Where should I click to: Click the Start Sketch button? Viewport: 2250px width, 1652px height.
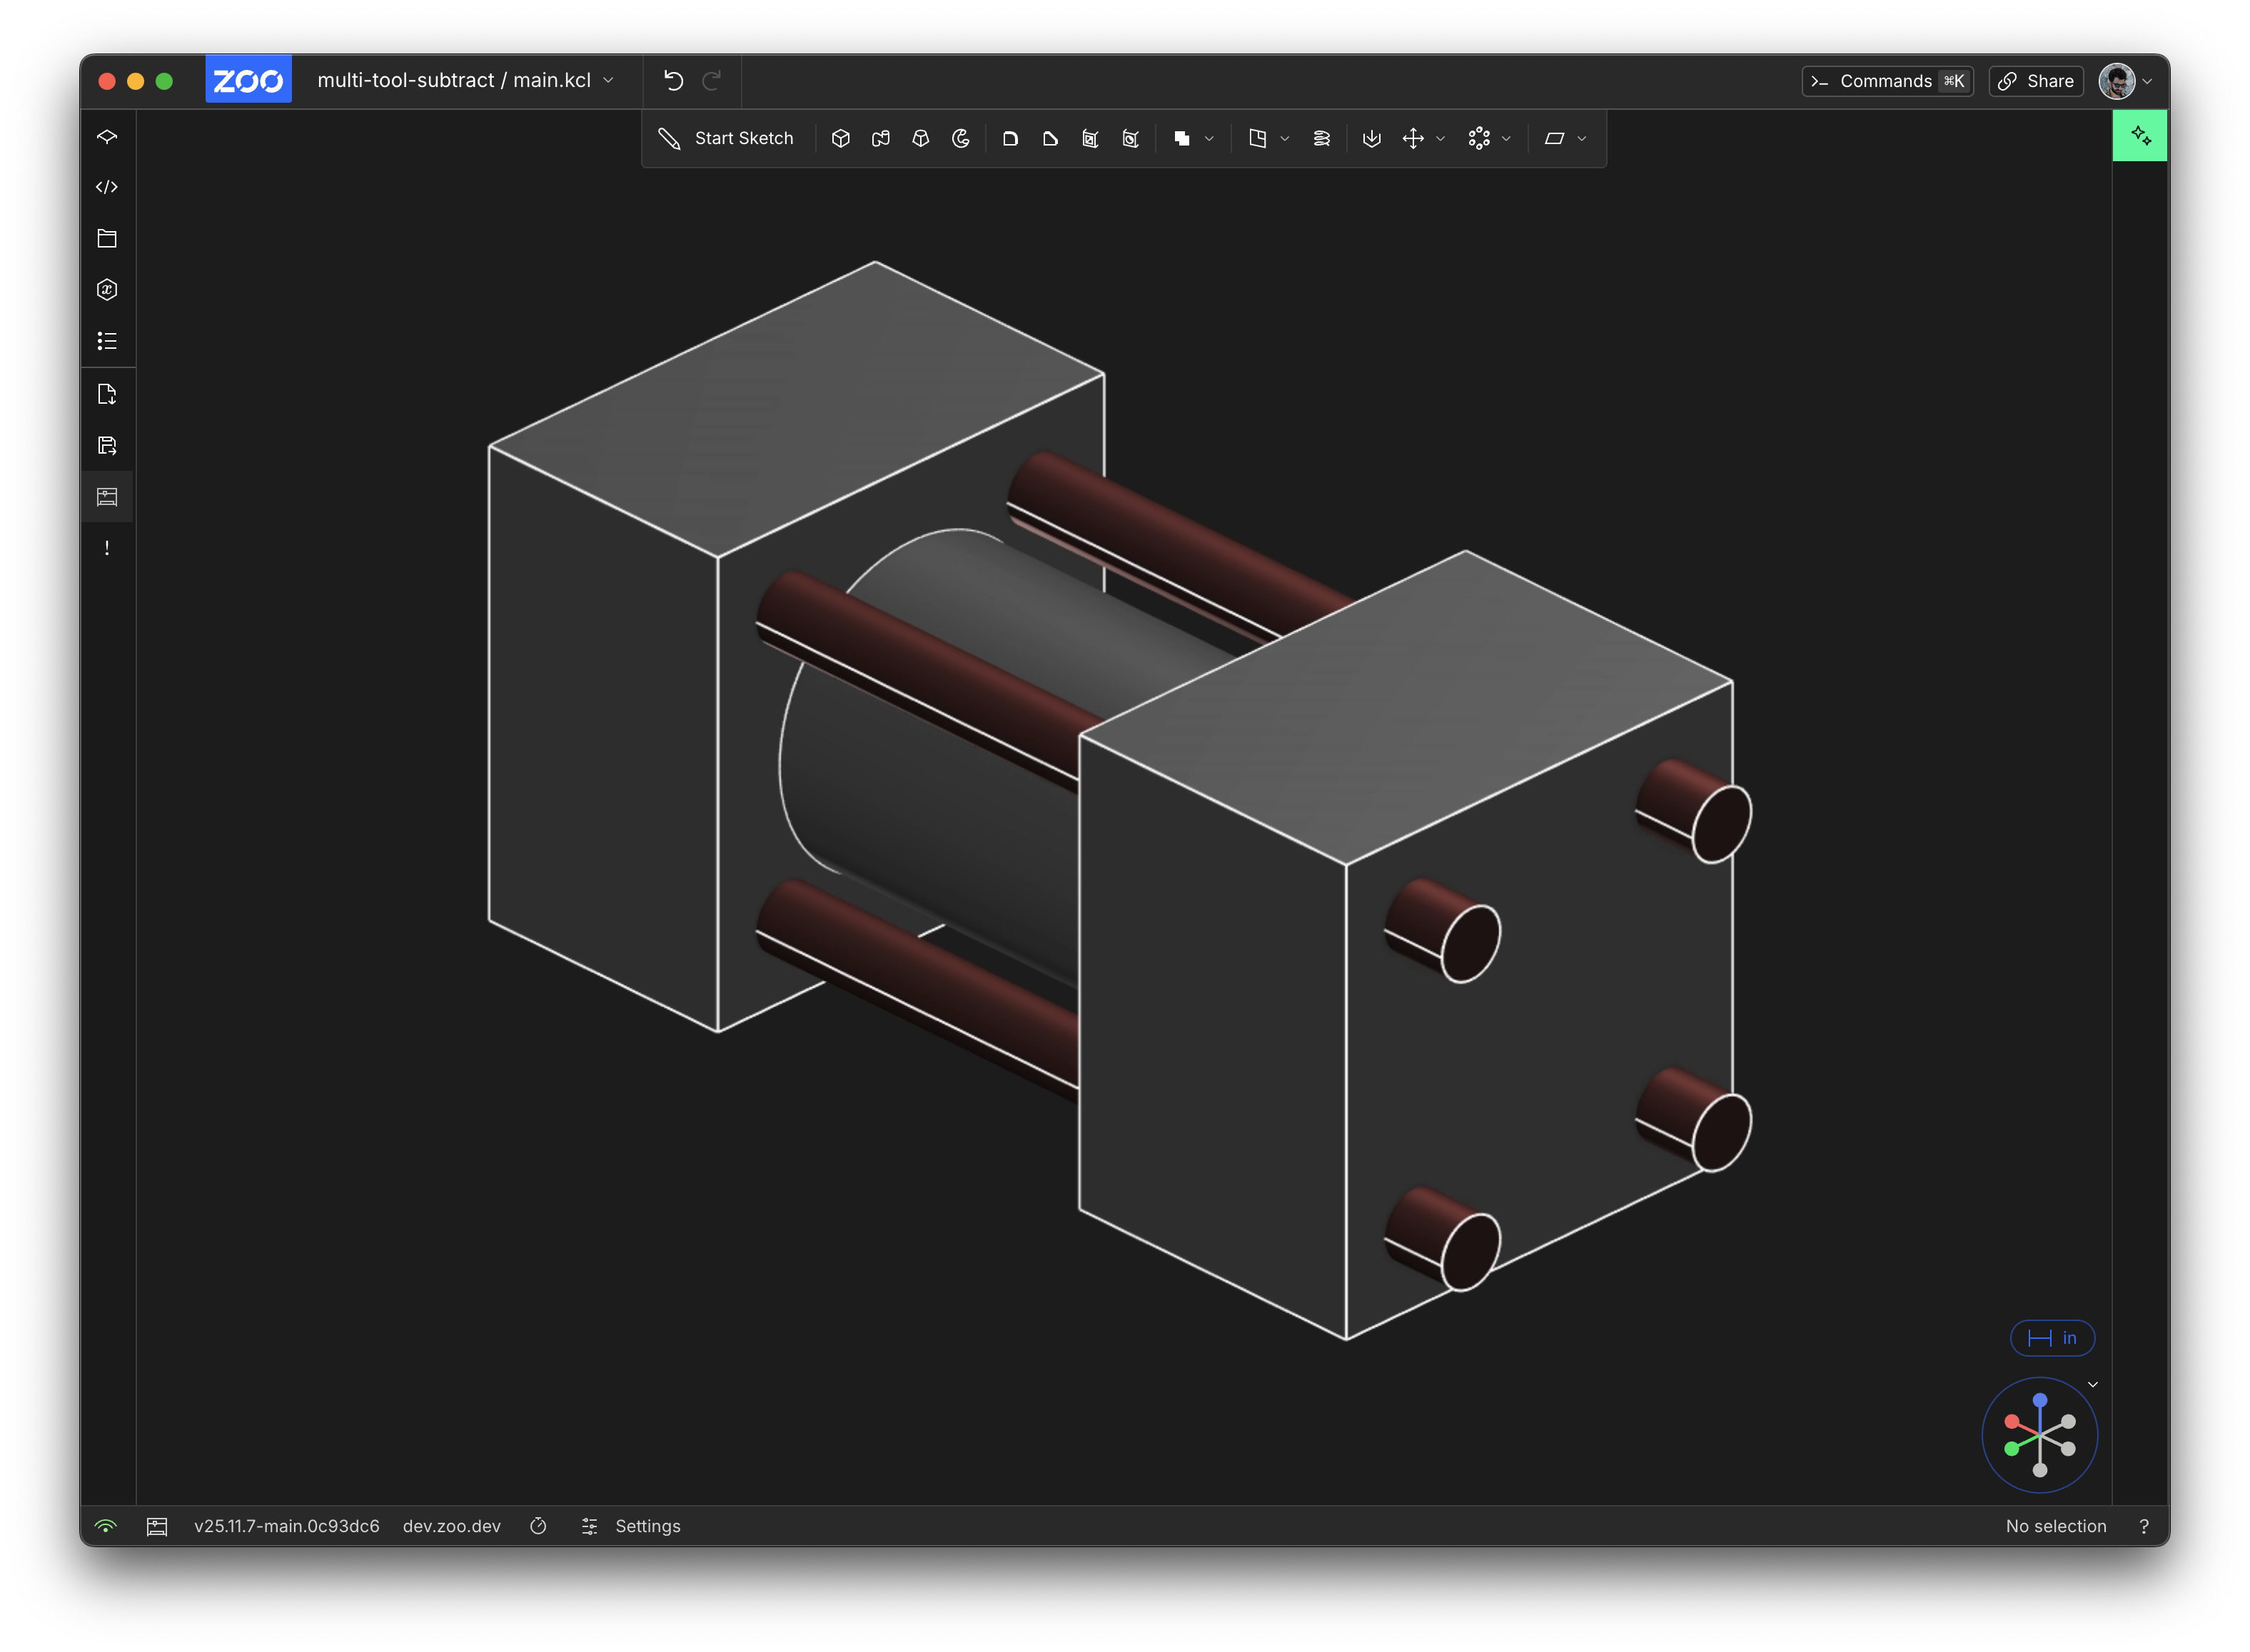727,139
